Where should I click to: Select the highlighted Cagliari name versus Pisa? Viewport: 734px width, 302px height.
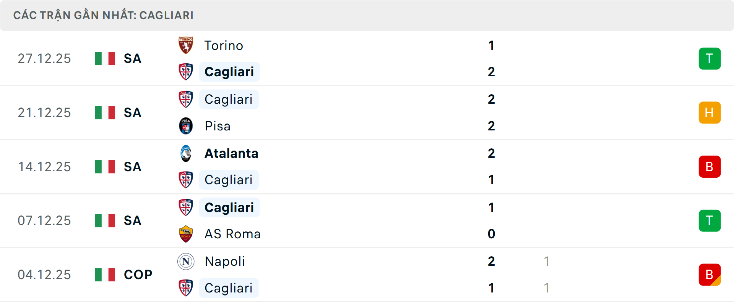(229, 100)
